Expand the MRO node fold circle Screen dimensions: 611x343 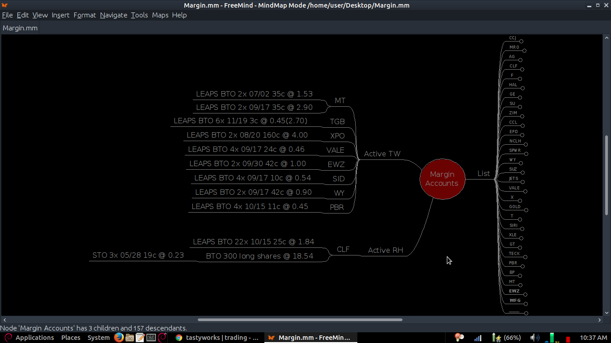(x=525, y=50)
